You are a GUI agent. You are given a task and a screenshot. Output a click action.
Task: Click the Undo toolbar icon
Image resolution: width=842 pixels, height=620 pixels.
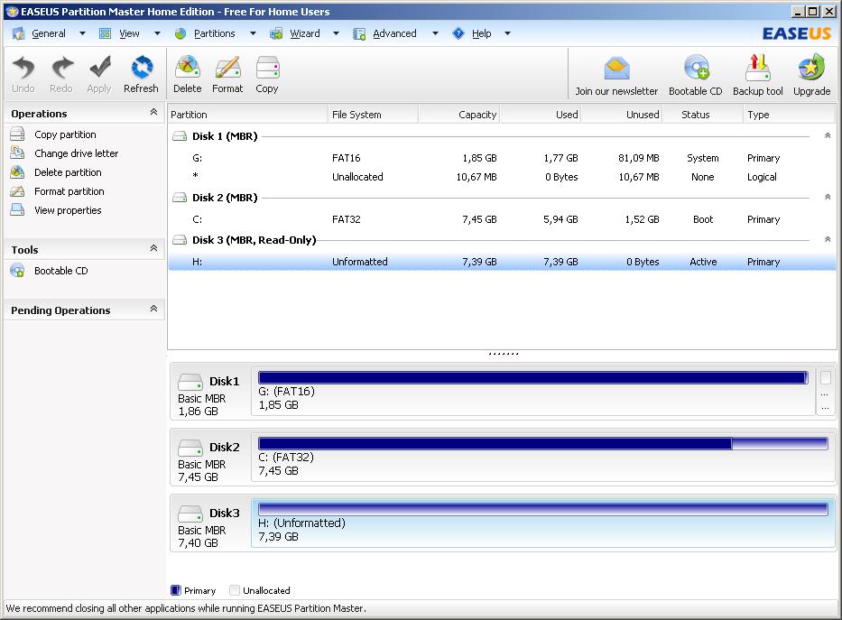coord(23,68)
